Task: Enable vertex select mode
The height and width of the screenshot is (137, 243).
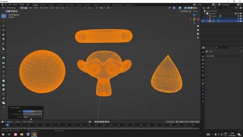Action: coord(22,8)
